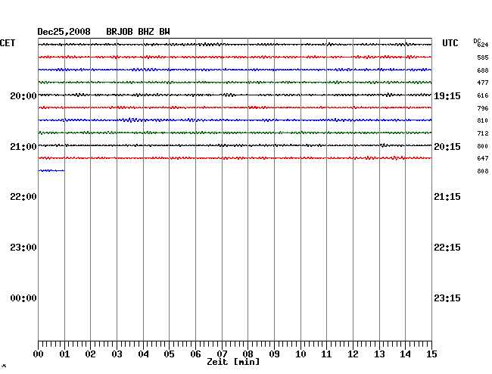This screenshot has height=374, width=492.
Task: Click the DC value 800
Action: (483, 146)
